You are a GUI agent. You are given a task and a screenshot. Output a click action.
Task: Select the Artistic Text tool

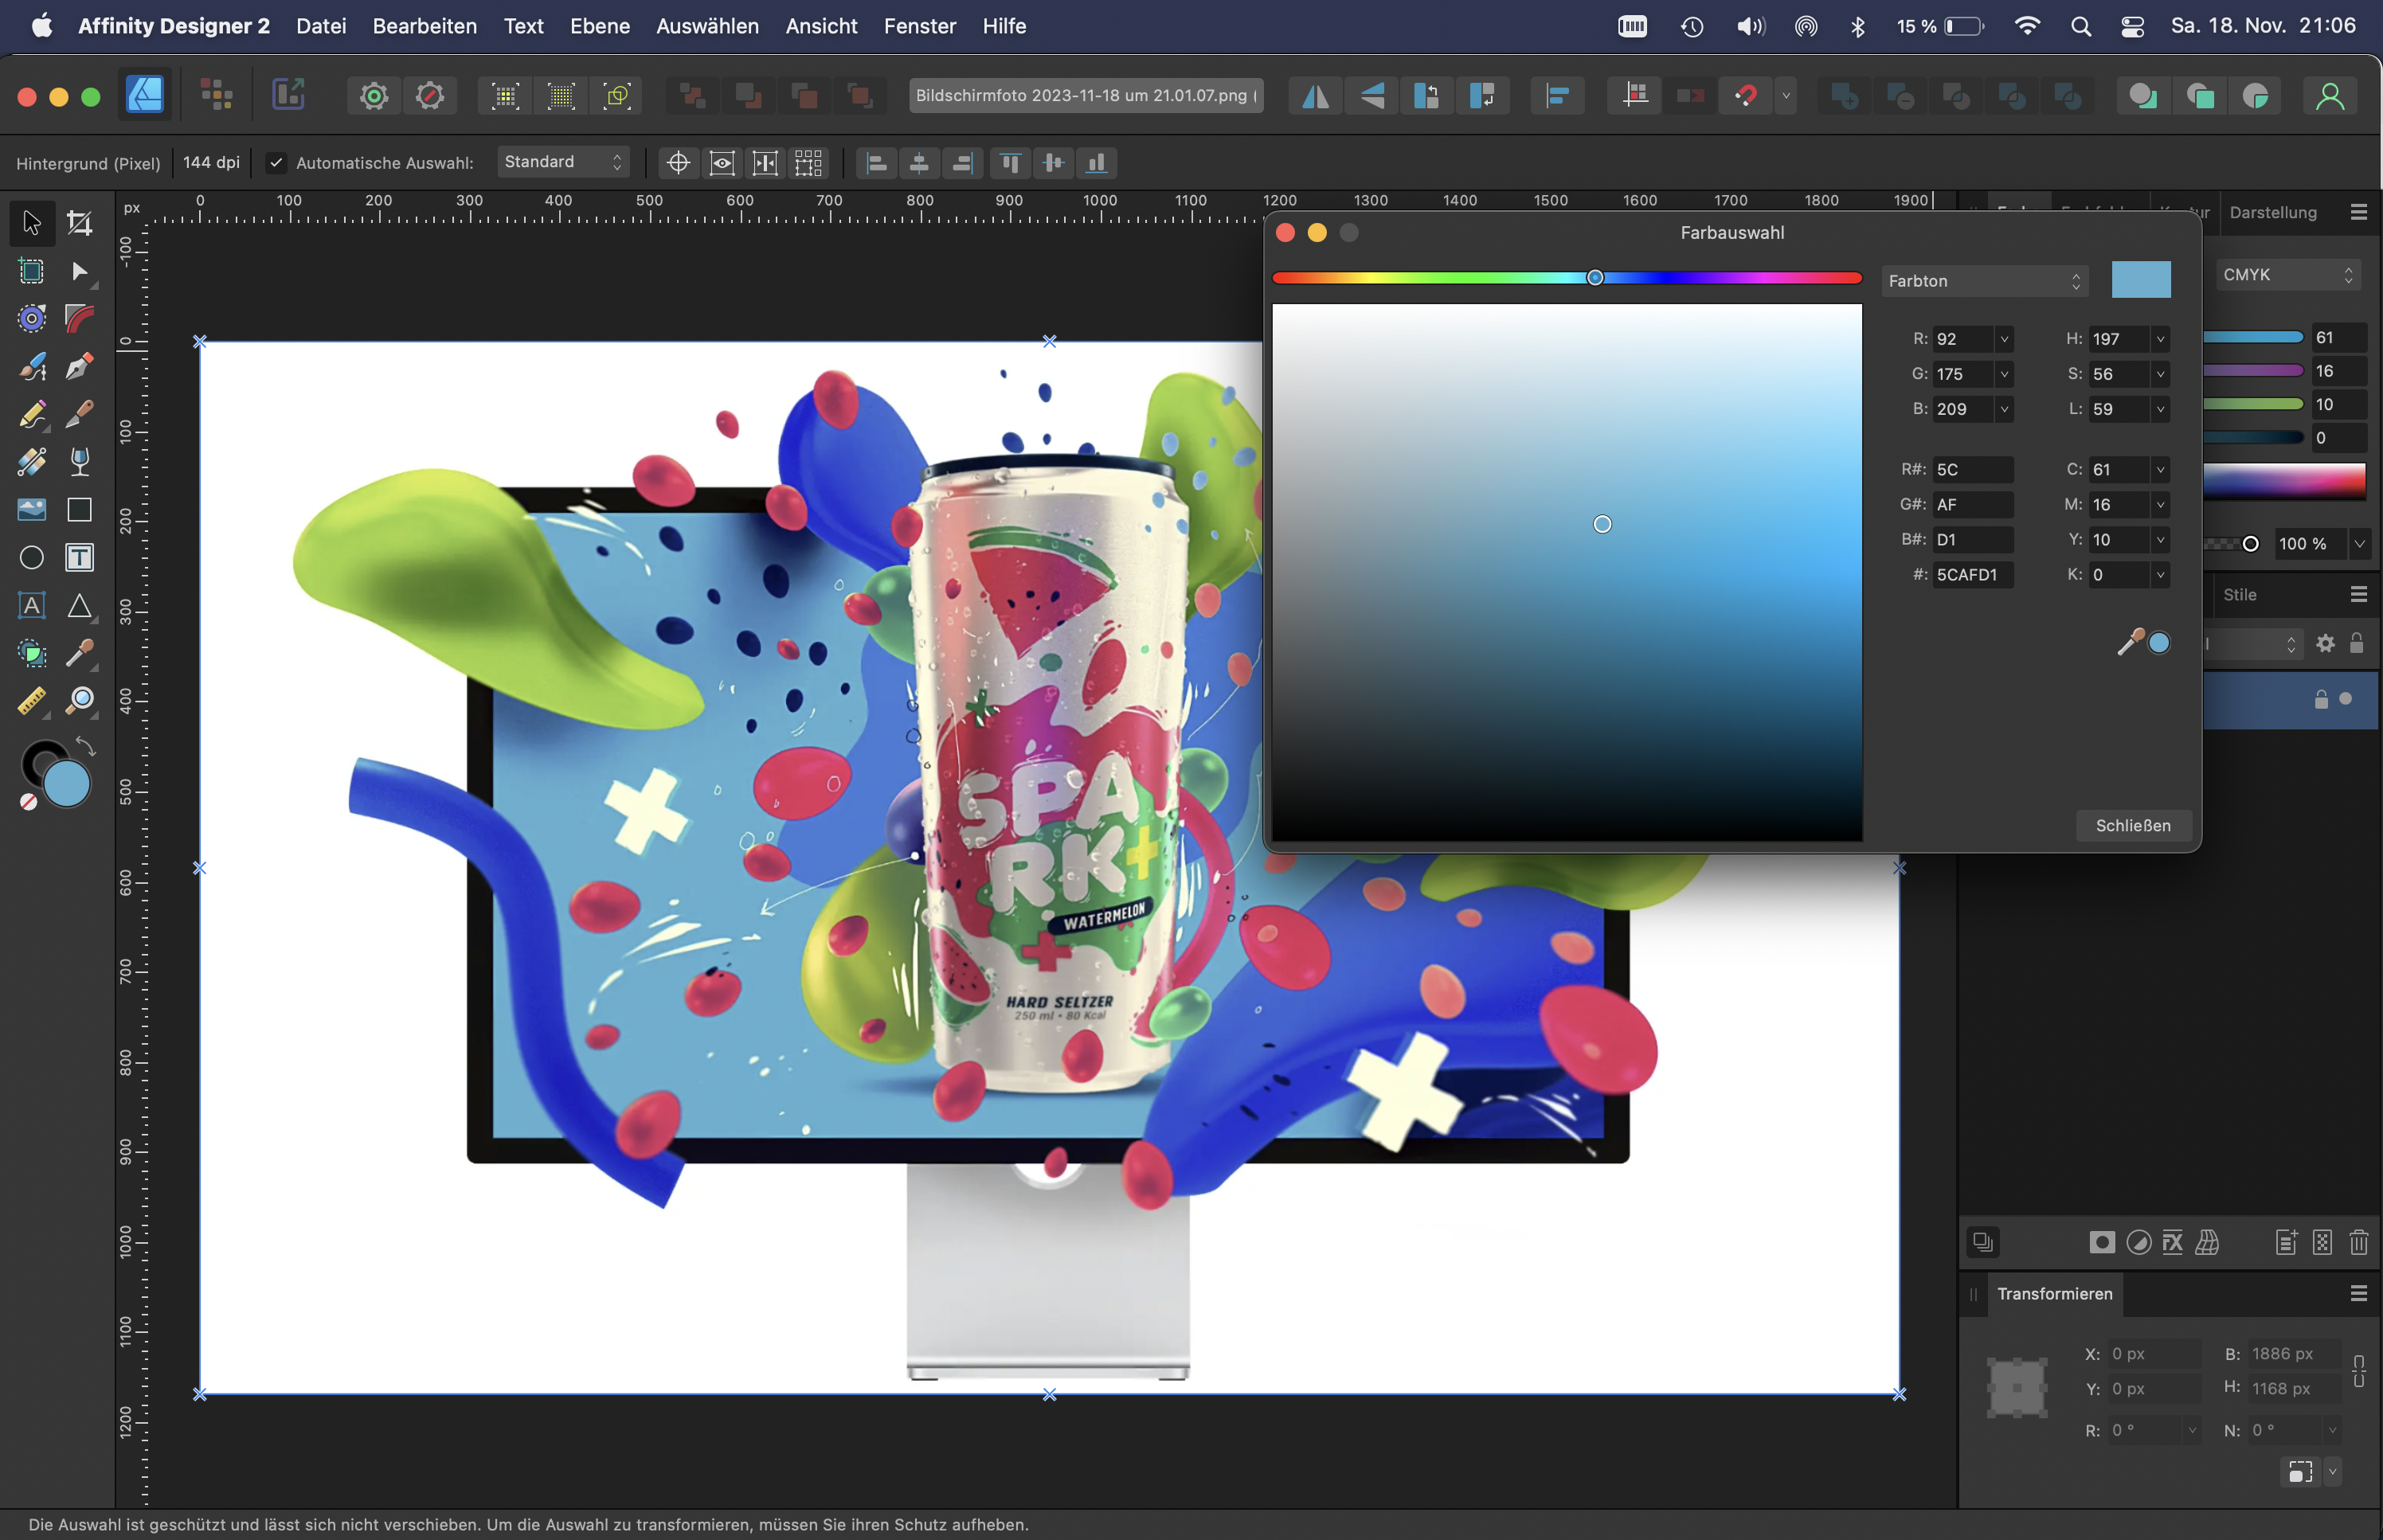[x=32, y=605]
